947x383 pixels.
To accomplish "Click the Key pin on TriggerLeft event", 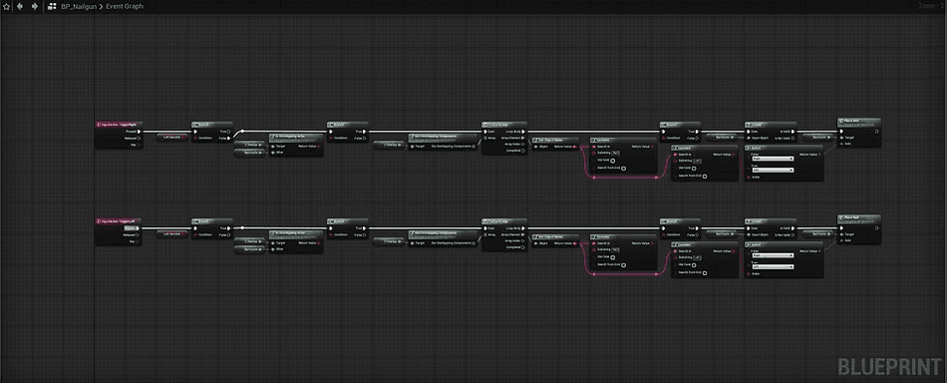I will 139,241.
